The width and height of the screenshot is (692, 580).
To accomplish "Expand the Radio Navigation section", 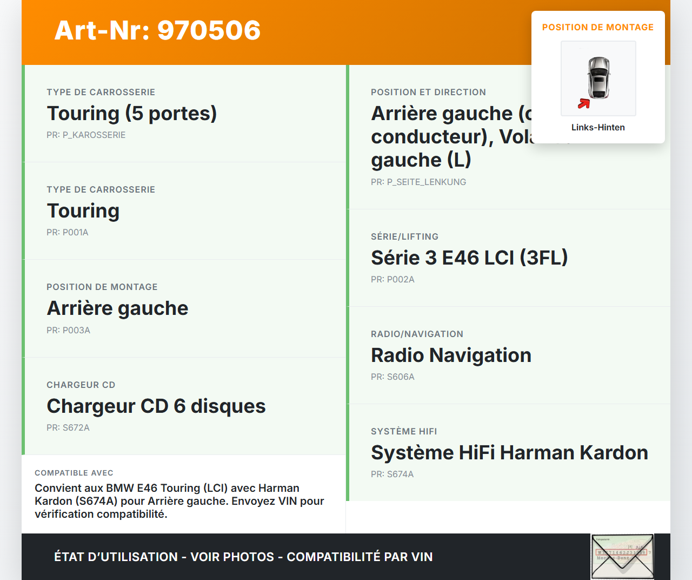I will [451, 355].
